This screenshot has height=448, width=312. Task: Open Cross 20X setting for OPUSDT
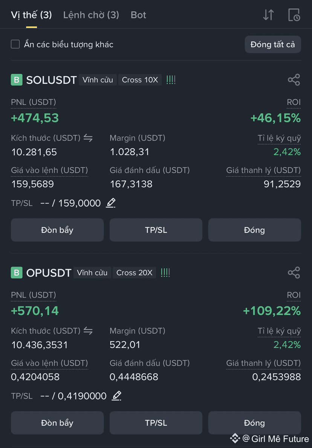(134, 272)
